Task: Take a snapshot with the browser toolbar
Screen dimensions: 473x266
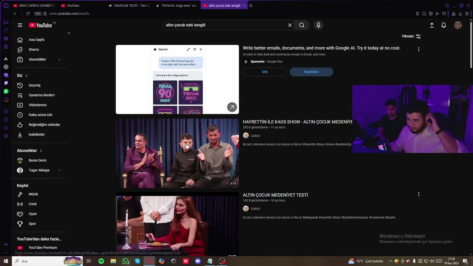Action: click(x=424, y=14)
